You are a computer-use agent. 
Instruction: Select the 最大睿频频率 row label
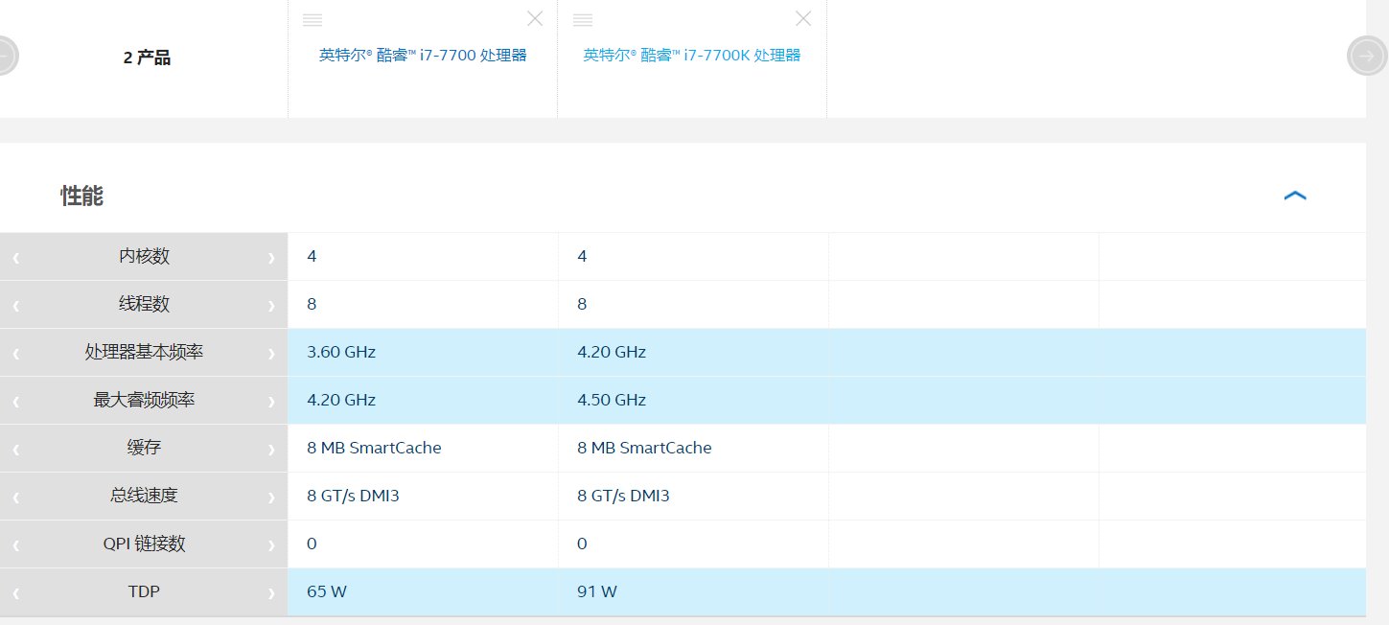(x=144, y=400)
